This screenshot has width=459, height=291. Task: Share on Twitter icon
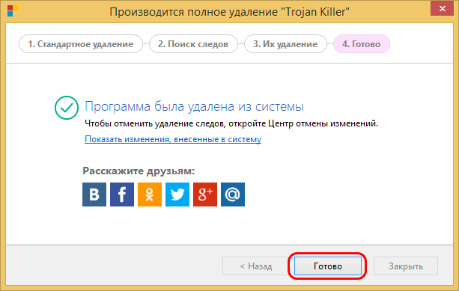tap(177, 194)
